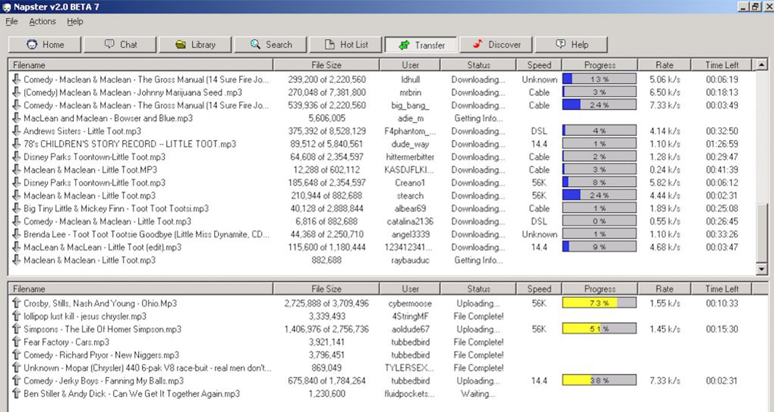Open the Actions menu
Screen dimensions: 774x412
click(42, 21)
